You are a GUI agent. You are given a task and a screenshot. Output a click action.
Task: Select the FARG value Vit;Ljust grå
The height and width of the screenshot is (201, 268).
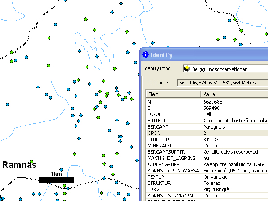[x=216, y=189]
